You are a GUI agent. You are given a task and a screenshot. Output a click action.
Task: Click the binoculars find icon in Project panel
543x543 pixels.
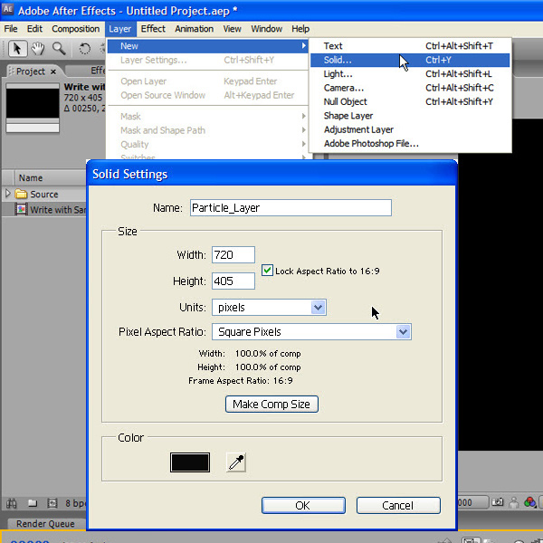(11, 503)
